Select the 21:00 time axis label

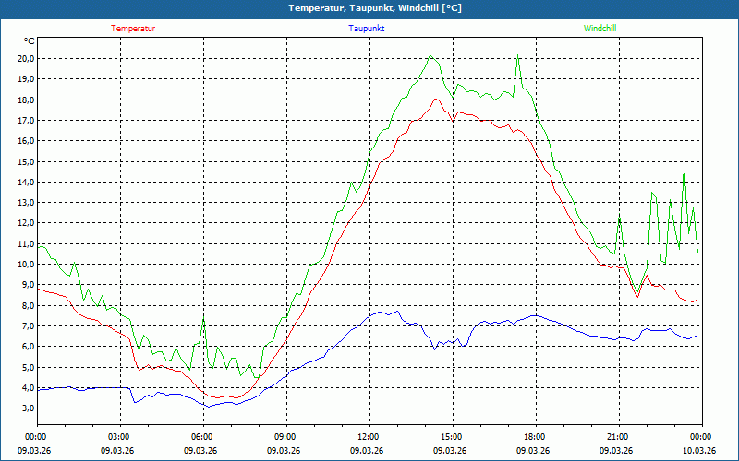point(617,437)
